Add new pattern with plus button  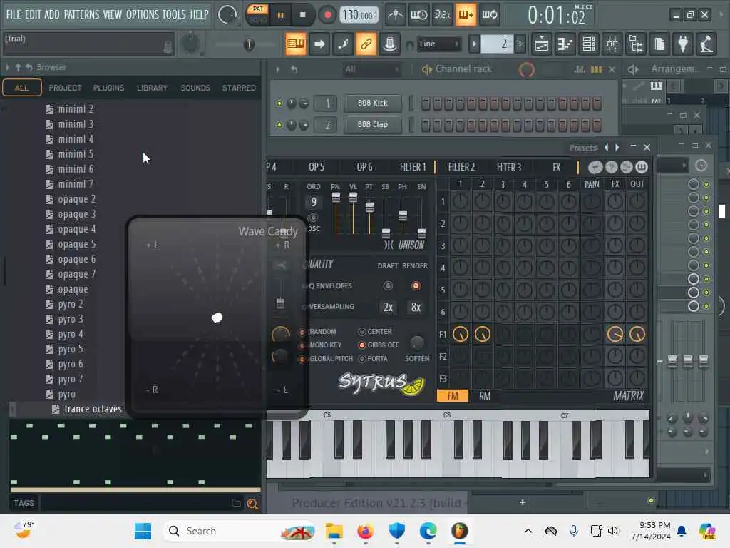click(520, 44)
